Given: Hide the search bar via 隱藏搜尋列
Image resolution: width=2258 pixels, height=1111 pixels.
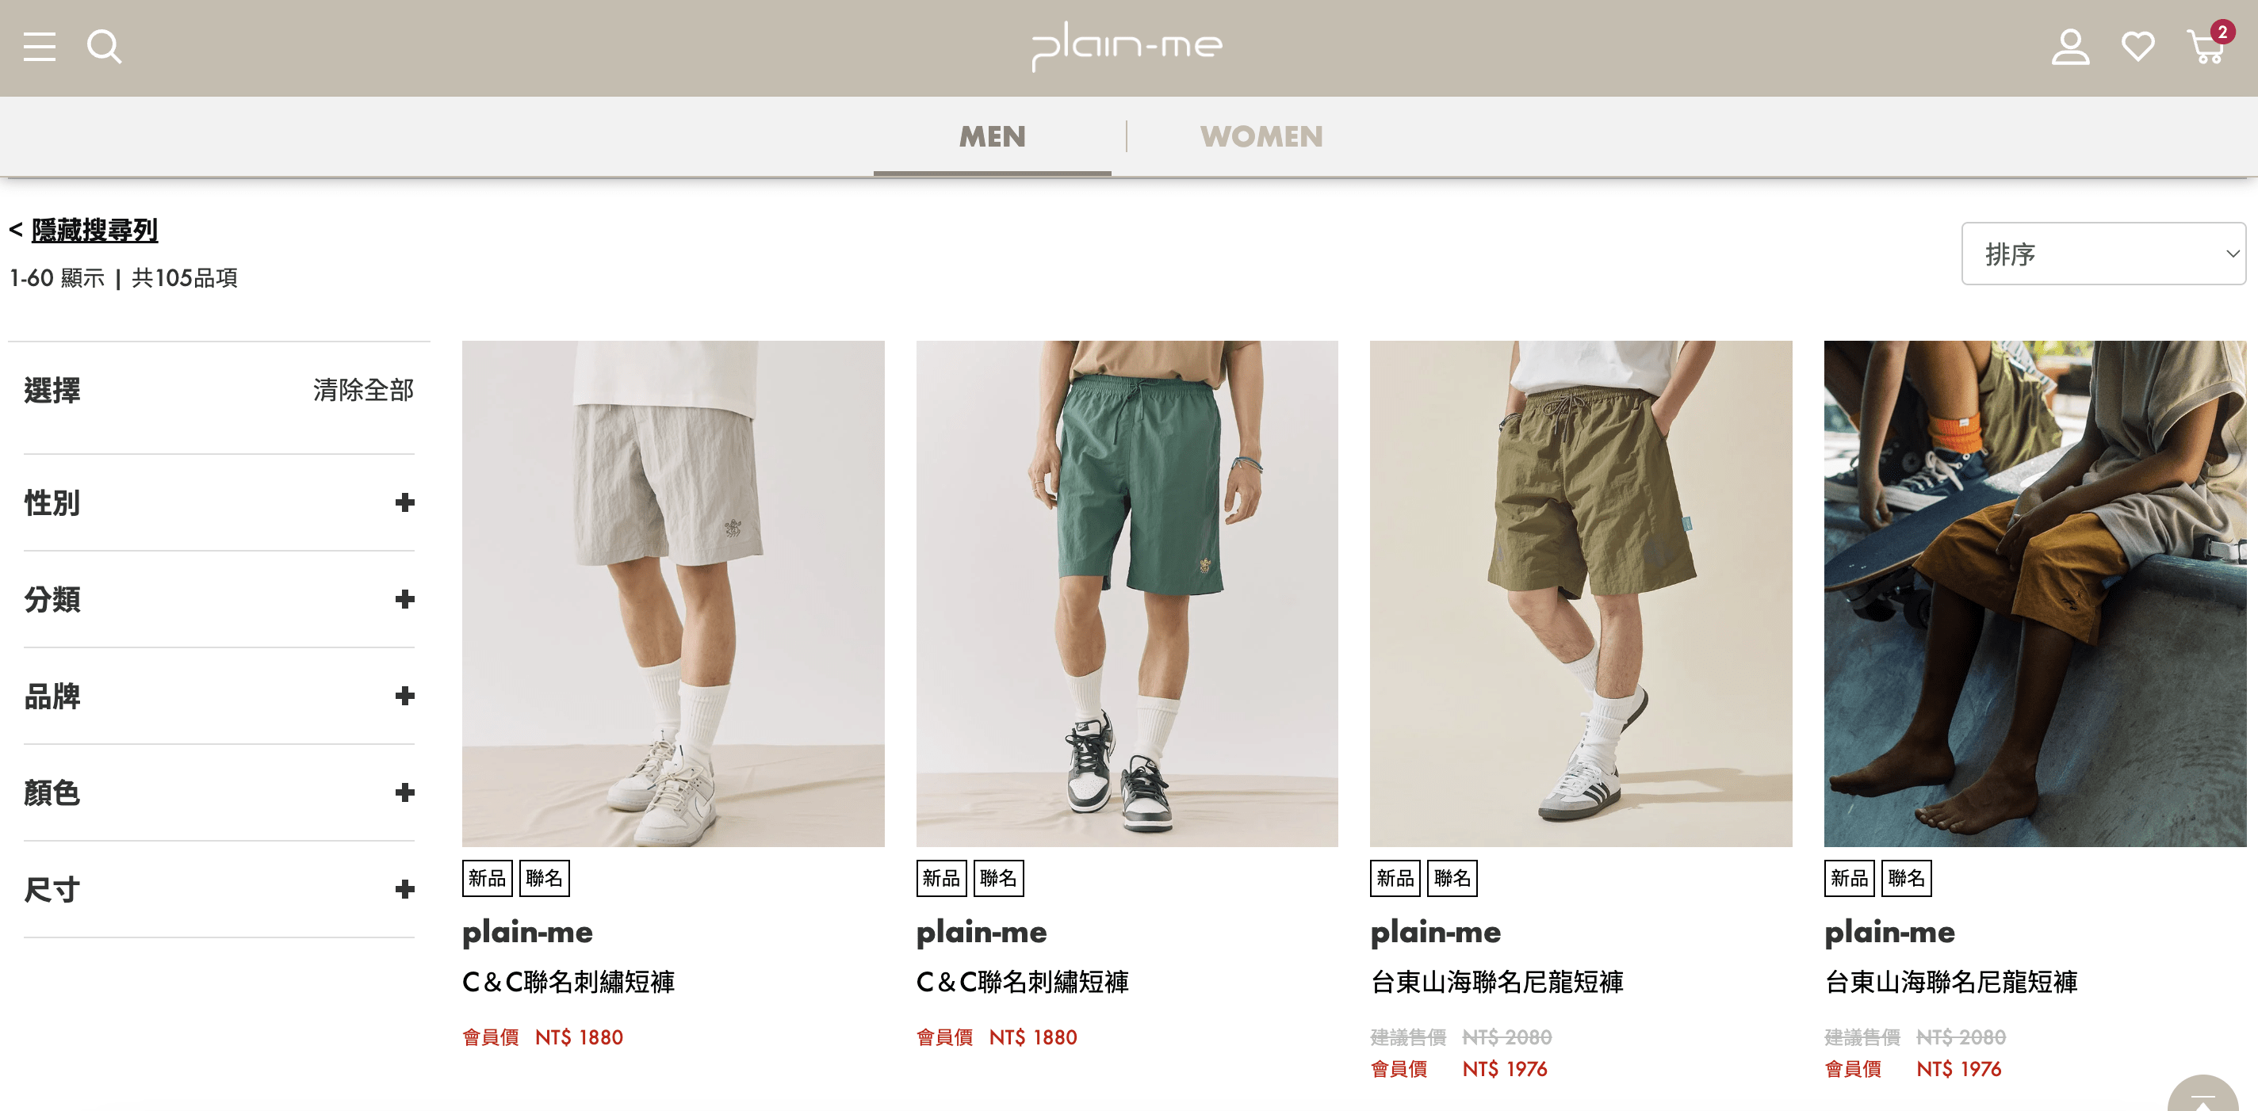Looking at the screenshot, I should (x=94, y=231).
